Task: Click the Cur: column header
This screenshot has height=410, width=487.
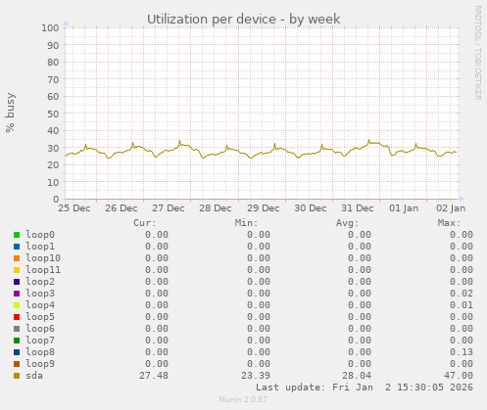Action: coord(145,223)
